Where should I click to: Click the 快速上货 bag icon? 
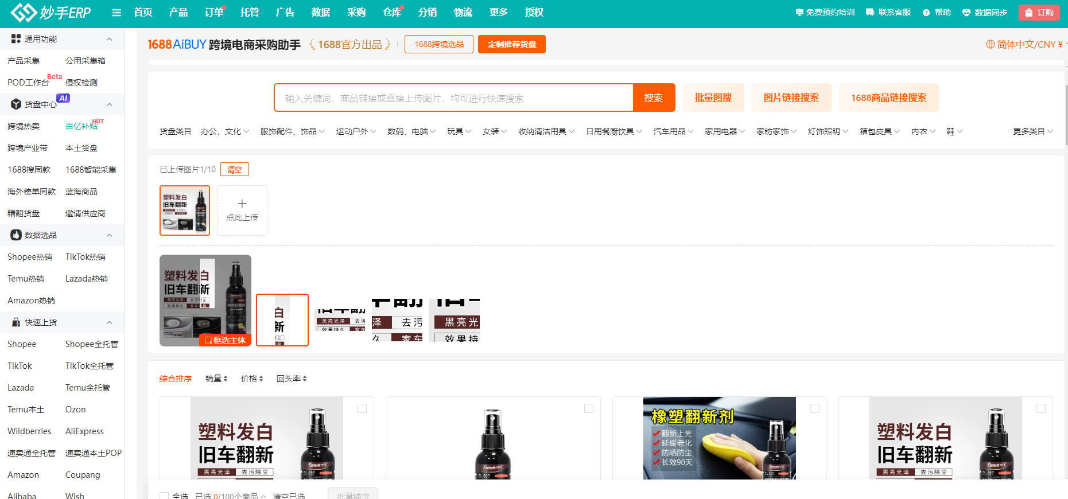pyautogui.click(x=16, y=322)
